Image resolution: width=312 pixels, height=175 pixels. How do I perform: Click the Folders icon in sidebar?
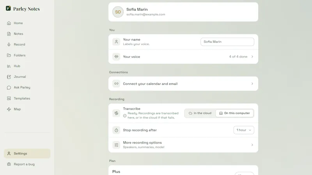[9, 55]
